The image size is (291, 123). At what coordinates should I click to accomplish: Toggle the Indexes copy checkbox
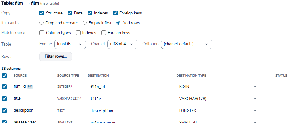(x=90, y=13)
